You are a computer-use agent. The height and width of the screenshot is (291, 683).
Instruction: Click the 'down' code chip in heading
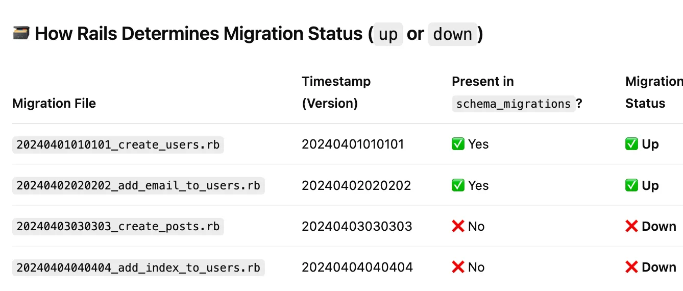pos(453,34)
